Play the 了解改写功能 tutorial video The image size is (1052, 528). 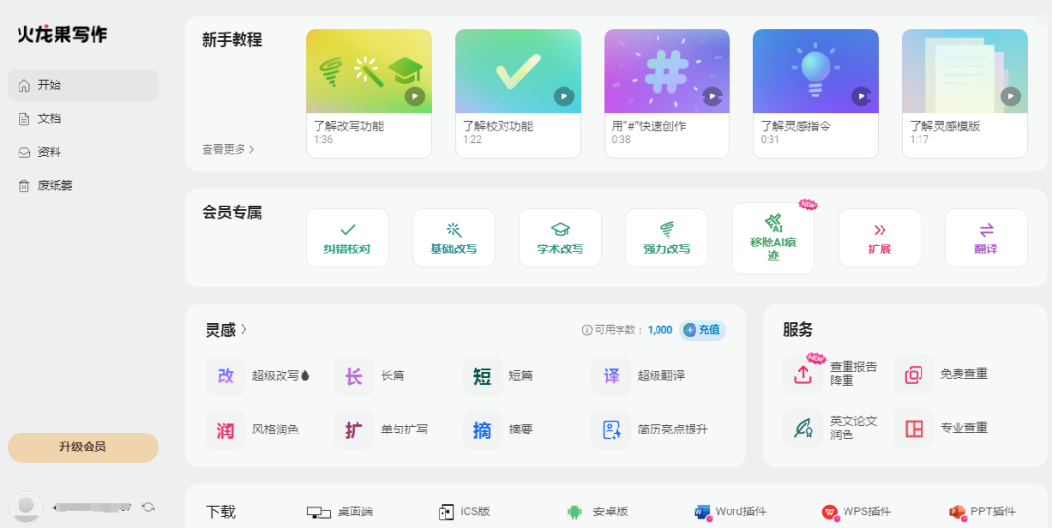(x=415, y=96)
